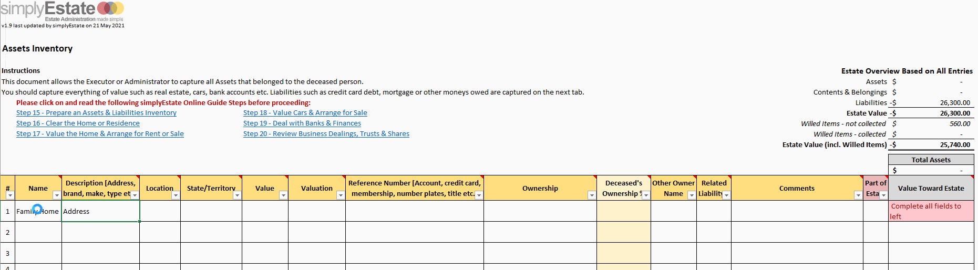Click the Total Assets header cell
Screen dimensions: 978x270
[931, 160]
